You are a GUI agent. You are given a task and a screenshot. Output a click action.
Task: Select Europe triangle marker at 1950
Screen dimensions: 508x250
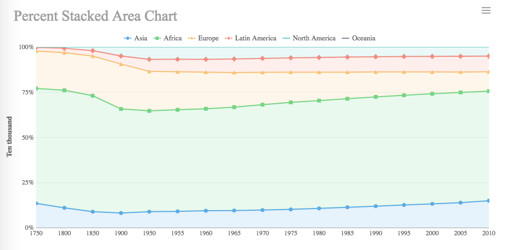[x=149, y=72]
